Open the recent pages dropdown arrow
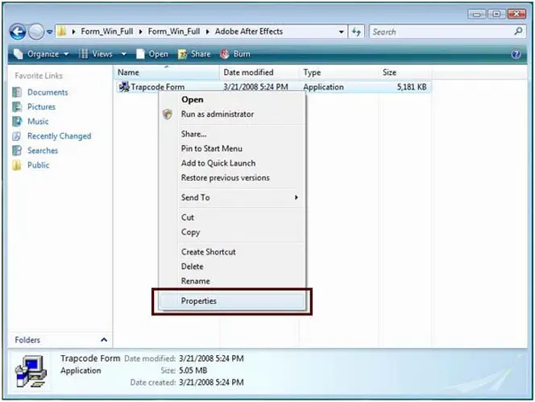The width and height of the screenshot is (535, 402). click(x=49, y=31)
